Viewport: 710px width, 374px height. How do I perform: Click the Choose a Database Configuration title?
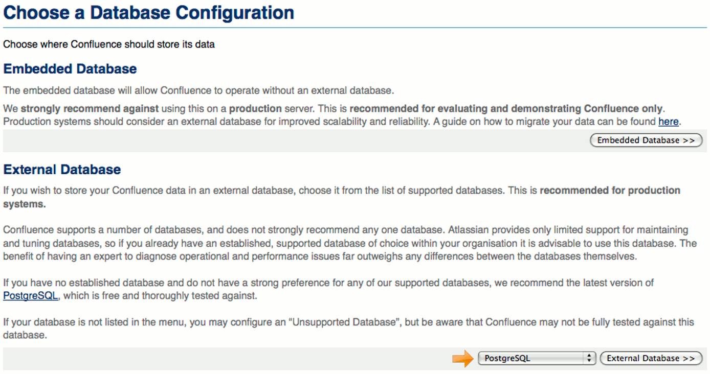[147, 13]
